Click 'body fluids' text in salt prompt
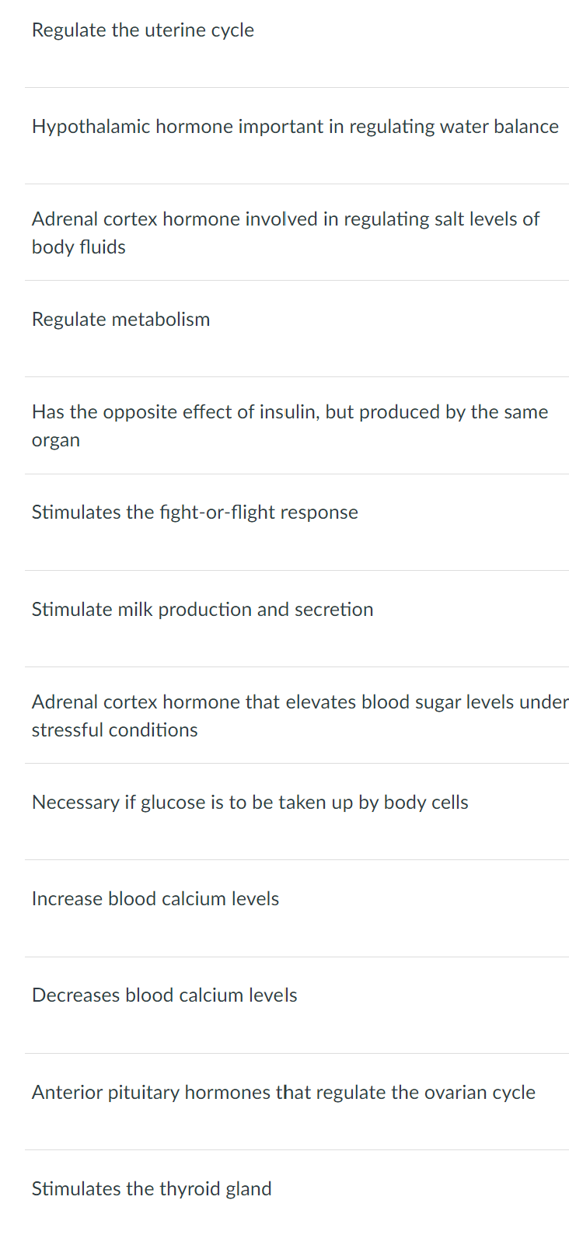The height and width of the screenshot is (1235, 569). pos(79,247)
